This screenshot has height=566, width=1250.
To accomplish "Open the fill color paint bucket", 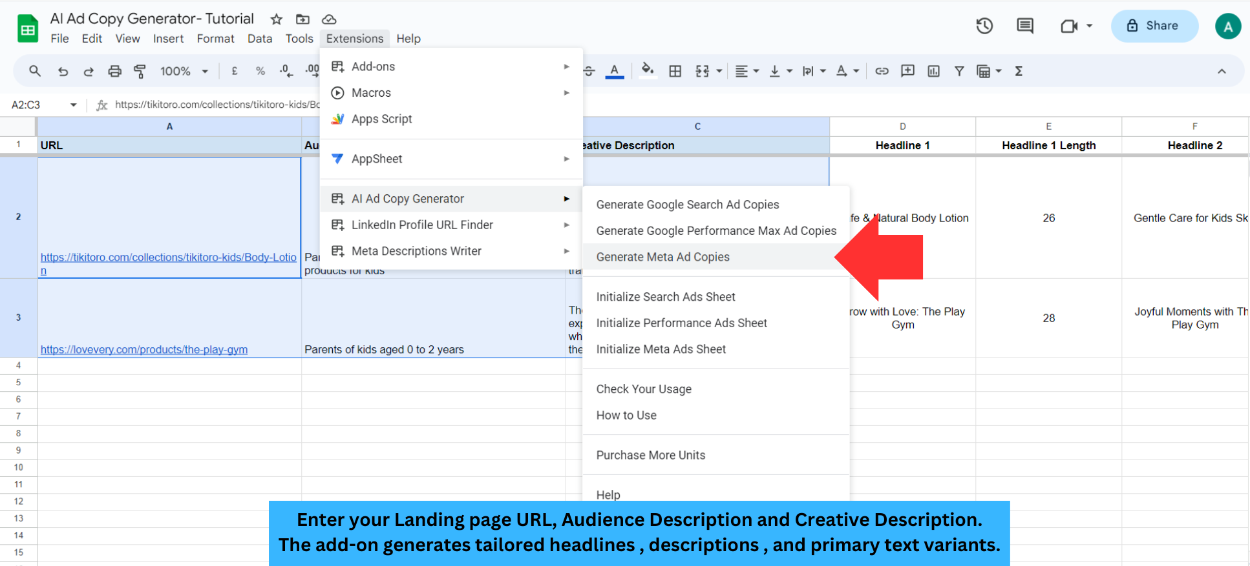I will (x=647, y=70).
